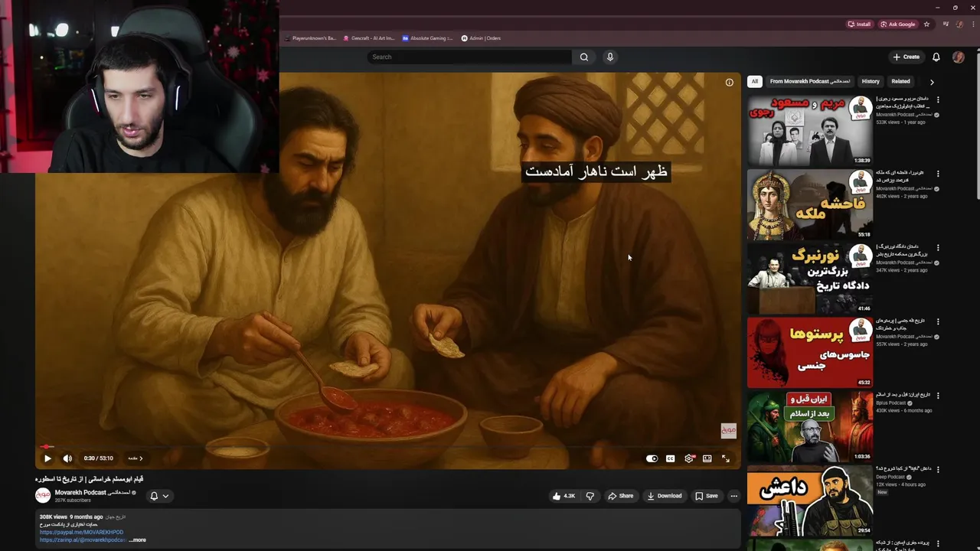Open the media control icon in the Chrome toolbar
Image resolution: width=980 pixels, height=551 pixels.
[946, 24]
